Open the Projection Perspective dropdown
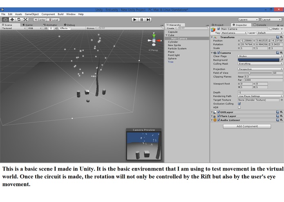 (260, 69)
